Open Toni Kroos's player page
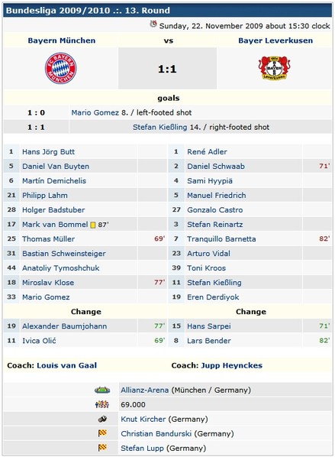Image resolution: width=335 pixels, height=457 pixels. [206, 268]
